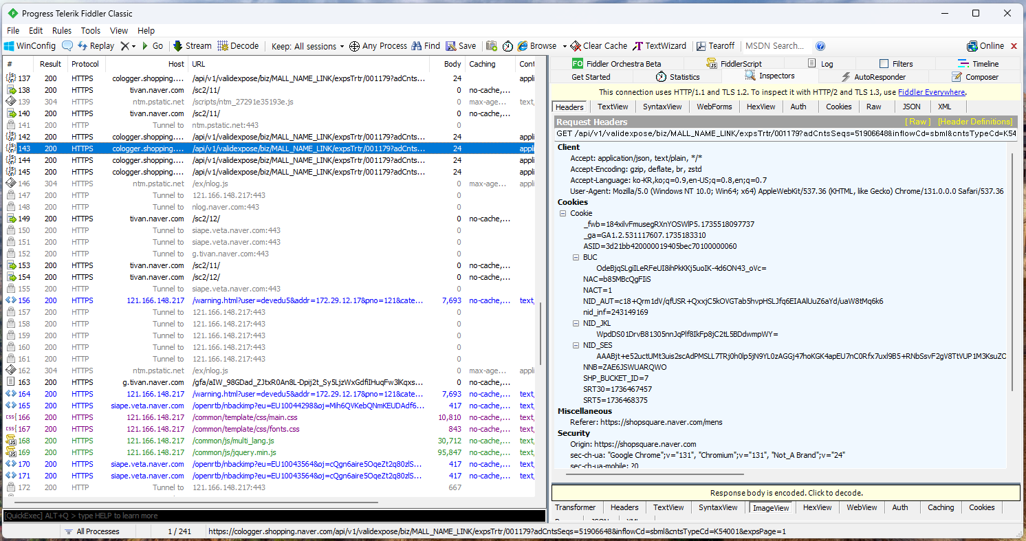Select the response Caching tab

(941, 507)
